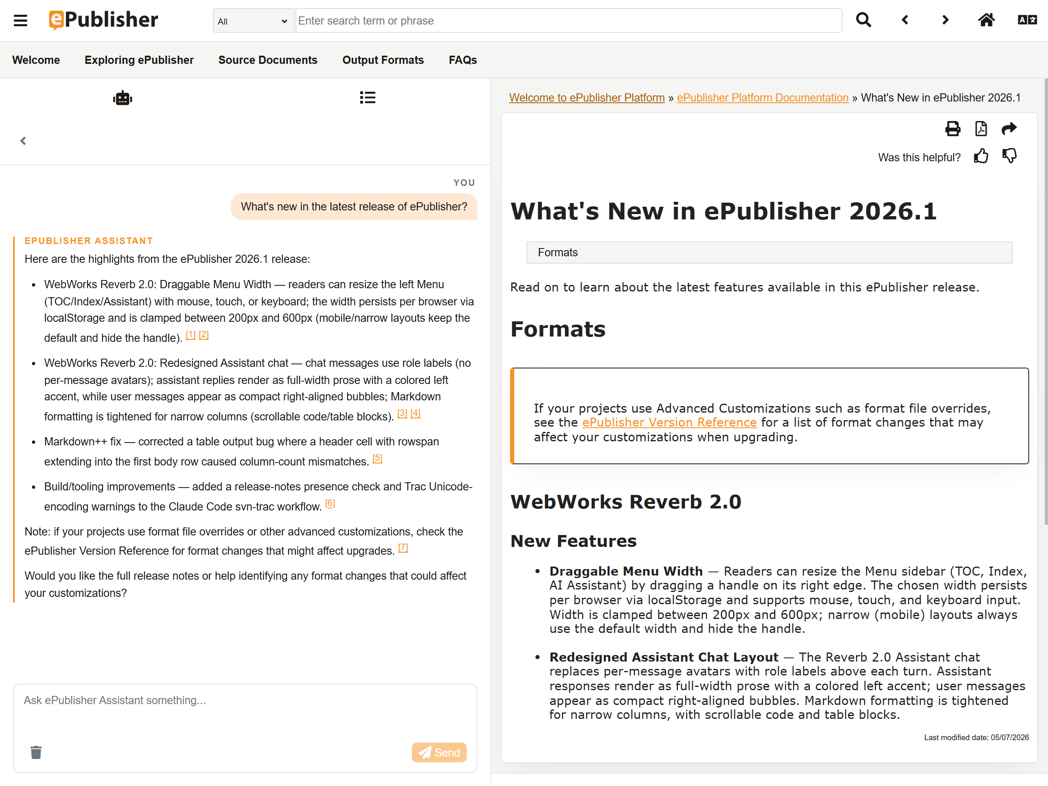1048x786 pixels.
Task: Open citation [1] in assistant reply
Action: pos(190,334)
